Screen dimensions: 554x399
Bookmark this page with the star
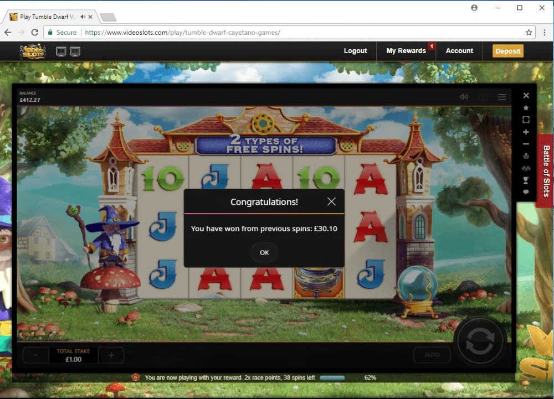point(529,33)
